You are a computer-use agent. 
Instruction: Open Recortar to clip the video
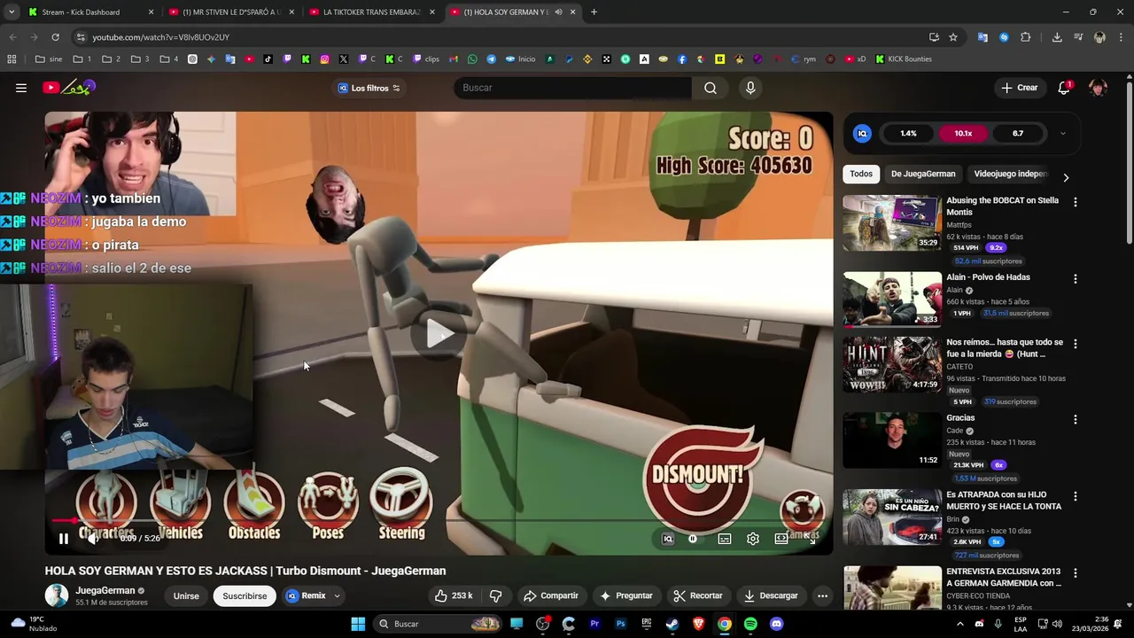pyautogui.click(x=697, y=595)
